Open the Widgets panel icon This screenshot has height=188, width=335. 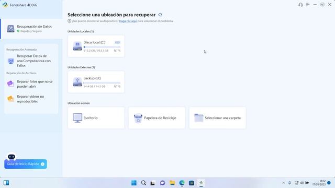(6, 183)
